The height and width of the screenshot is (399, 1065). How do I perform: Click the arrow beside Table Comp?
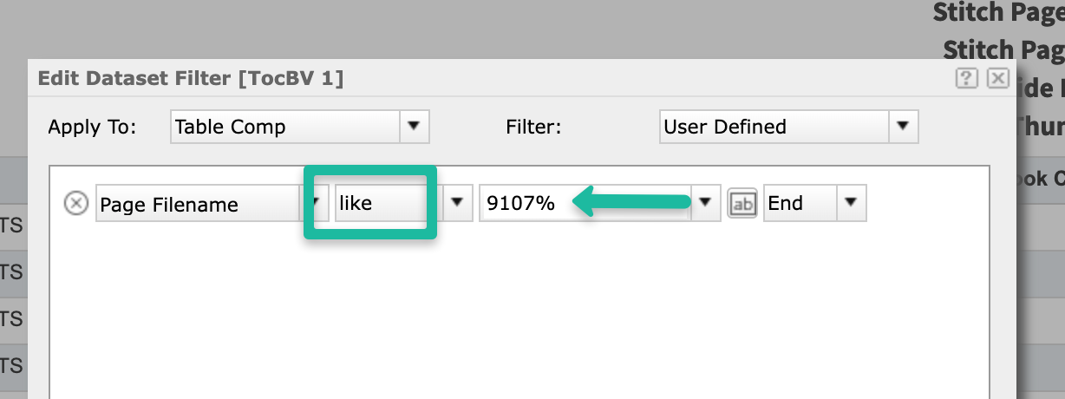click(x=414, y=127)
